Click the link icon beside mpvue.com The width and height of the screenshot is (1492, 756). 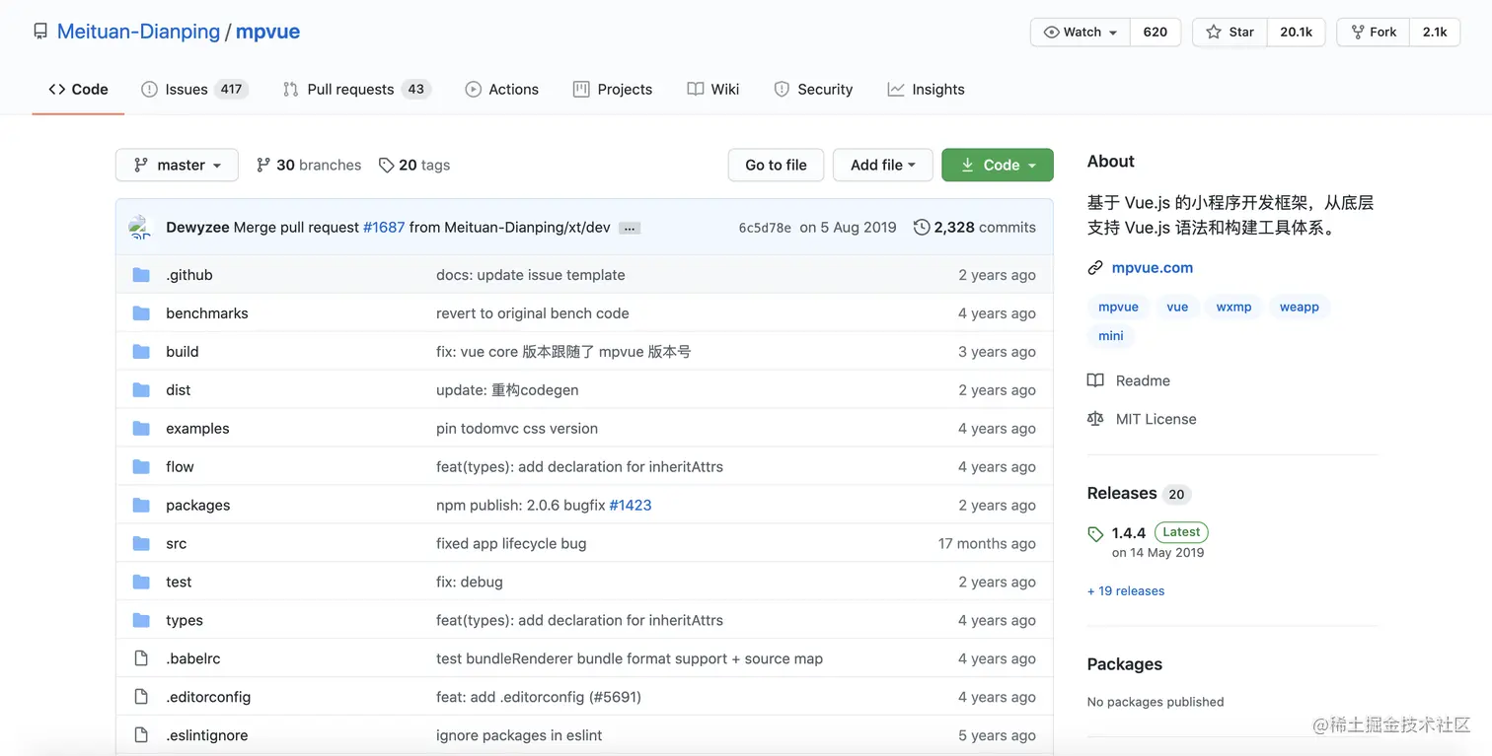click(x=1095, y=268)
